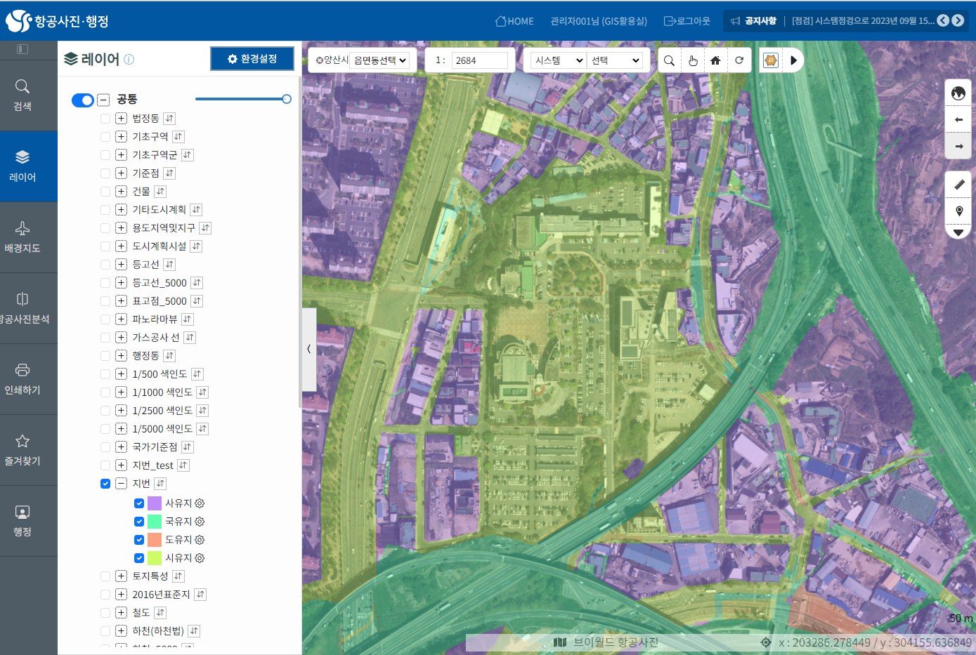Click the play arrow in map toolbar

pyautogui.click(x=793, y=60)
